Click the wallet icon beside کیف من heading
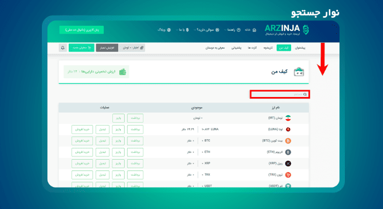The height and width of the screenshot is (209, 383). pyautogui.click(x=299, y=72)
